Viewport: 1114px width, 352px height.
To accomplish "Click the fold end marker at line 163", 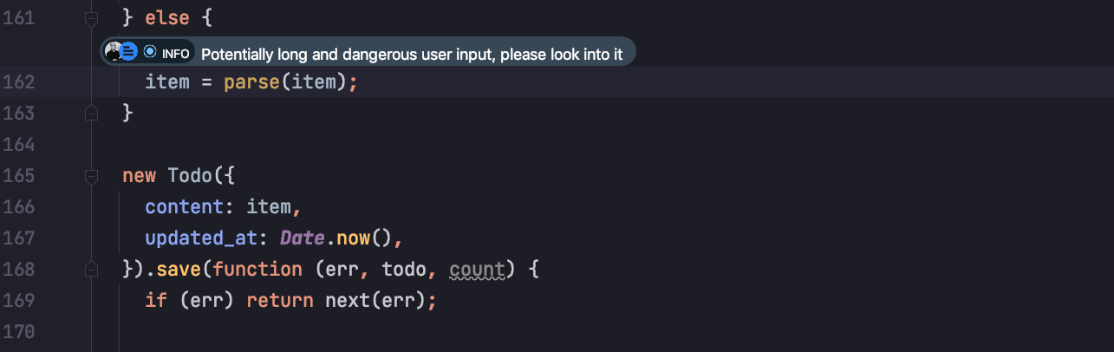I will (x=91, y=113).
